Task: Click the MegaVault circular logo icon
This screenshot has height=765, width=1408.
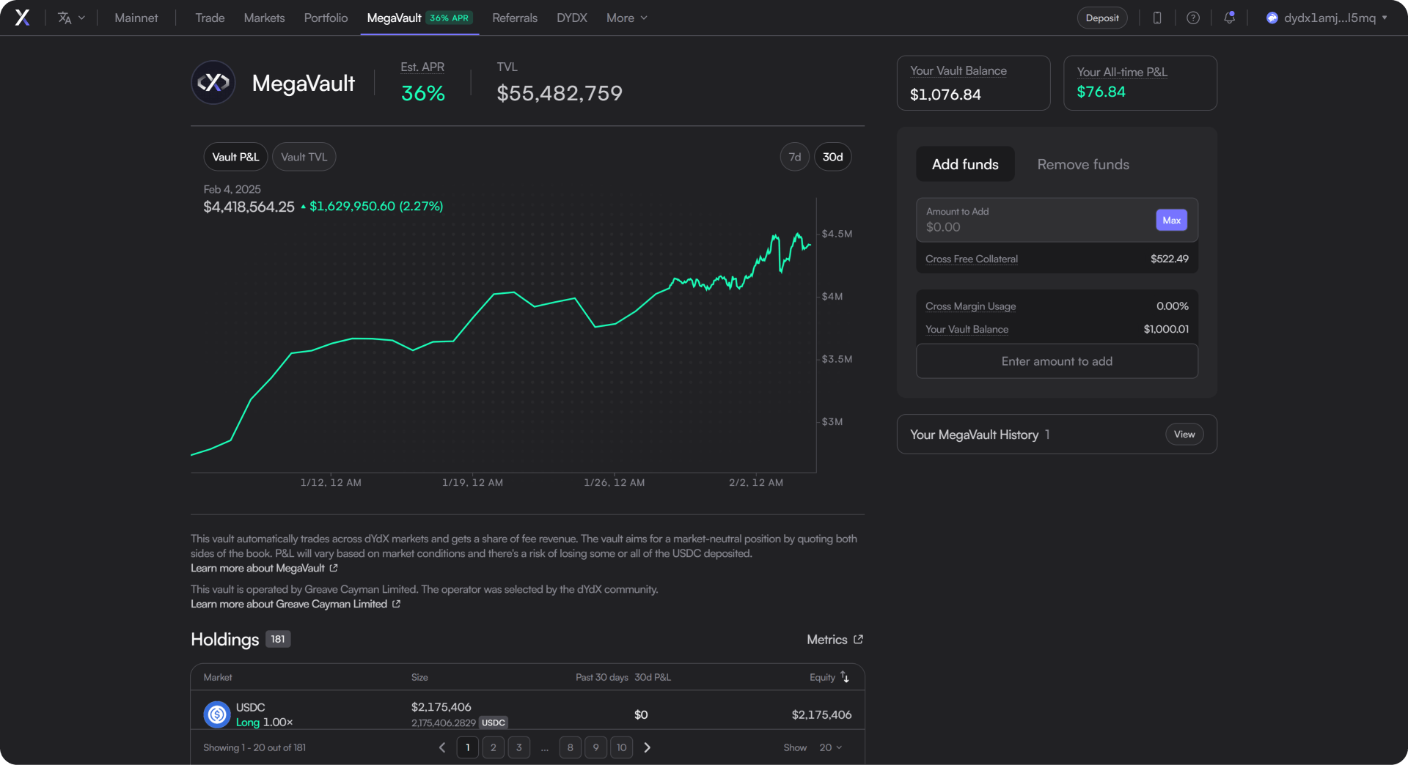Action: pyautogui.click(x=213, y=82)
